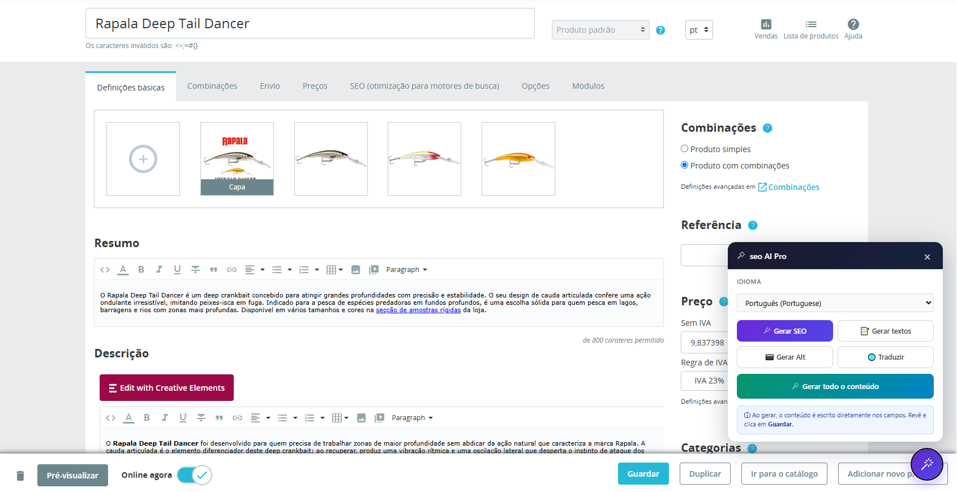Toggle source code view in Resumo editor

[x=105, y=270]
